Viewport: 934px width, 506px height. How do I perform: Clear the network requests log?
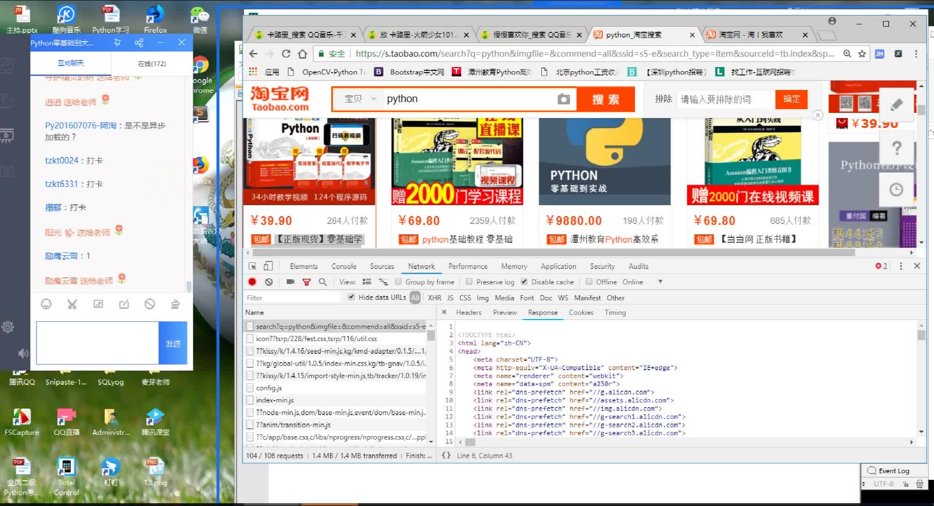[x=269, y=282]
